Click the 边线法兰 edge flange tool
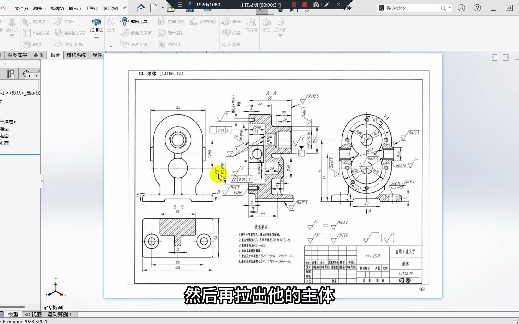Screen dimensions: 519x324 [x=36, y=22]
